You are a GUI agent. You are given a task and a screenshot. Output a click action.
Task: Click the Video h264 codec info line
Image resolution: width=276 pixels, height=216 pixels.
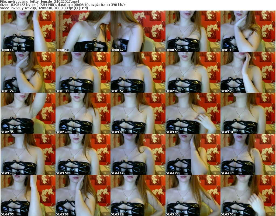[44, 8]
